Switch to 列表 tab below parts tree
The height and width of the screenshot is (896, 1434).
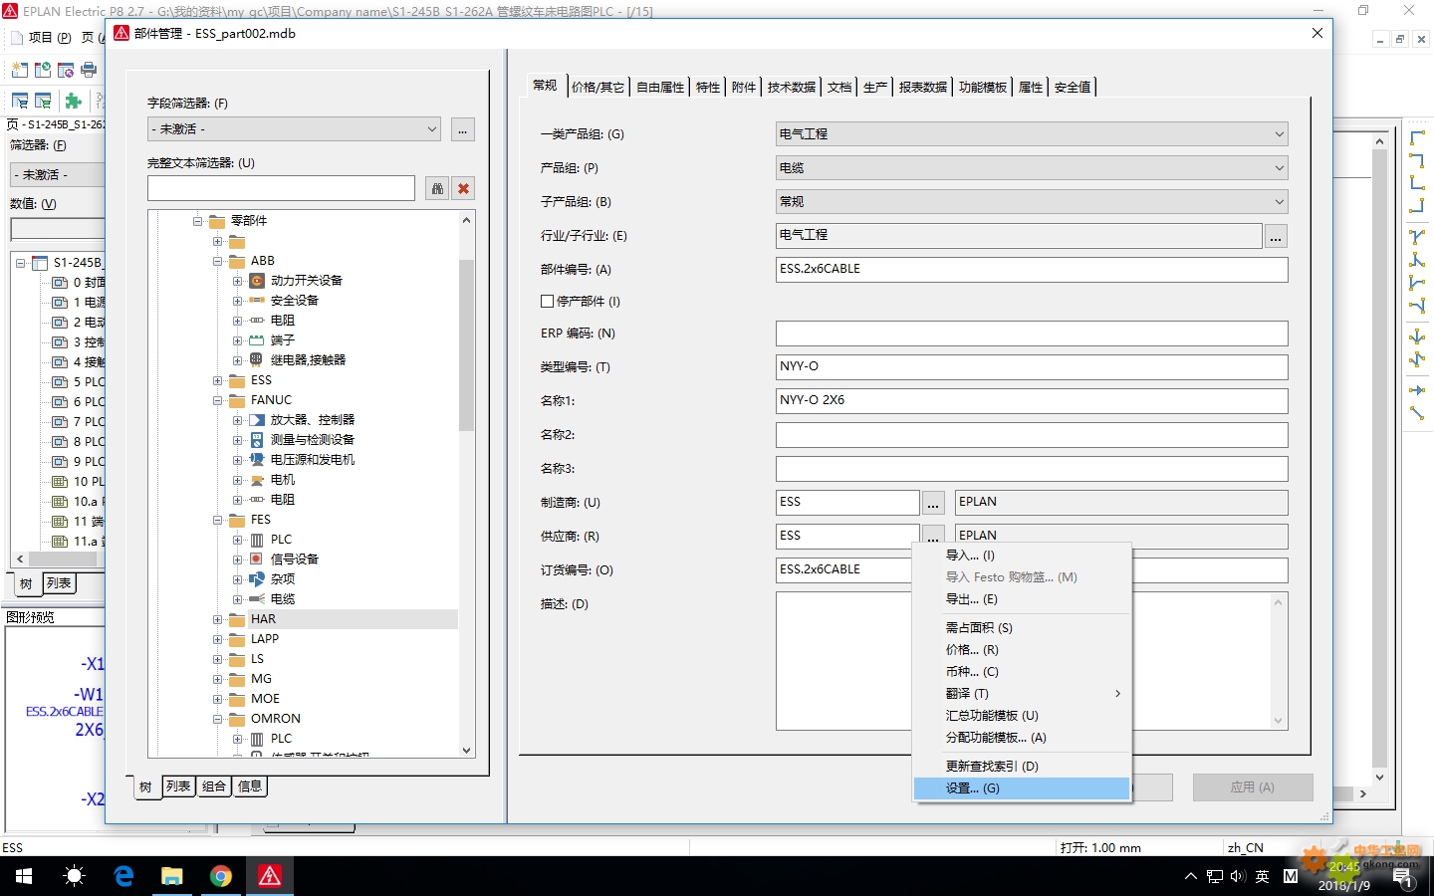pyautogui.click(x=178, y=786)
